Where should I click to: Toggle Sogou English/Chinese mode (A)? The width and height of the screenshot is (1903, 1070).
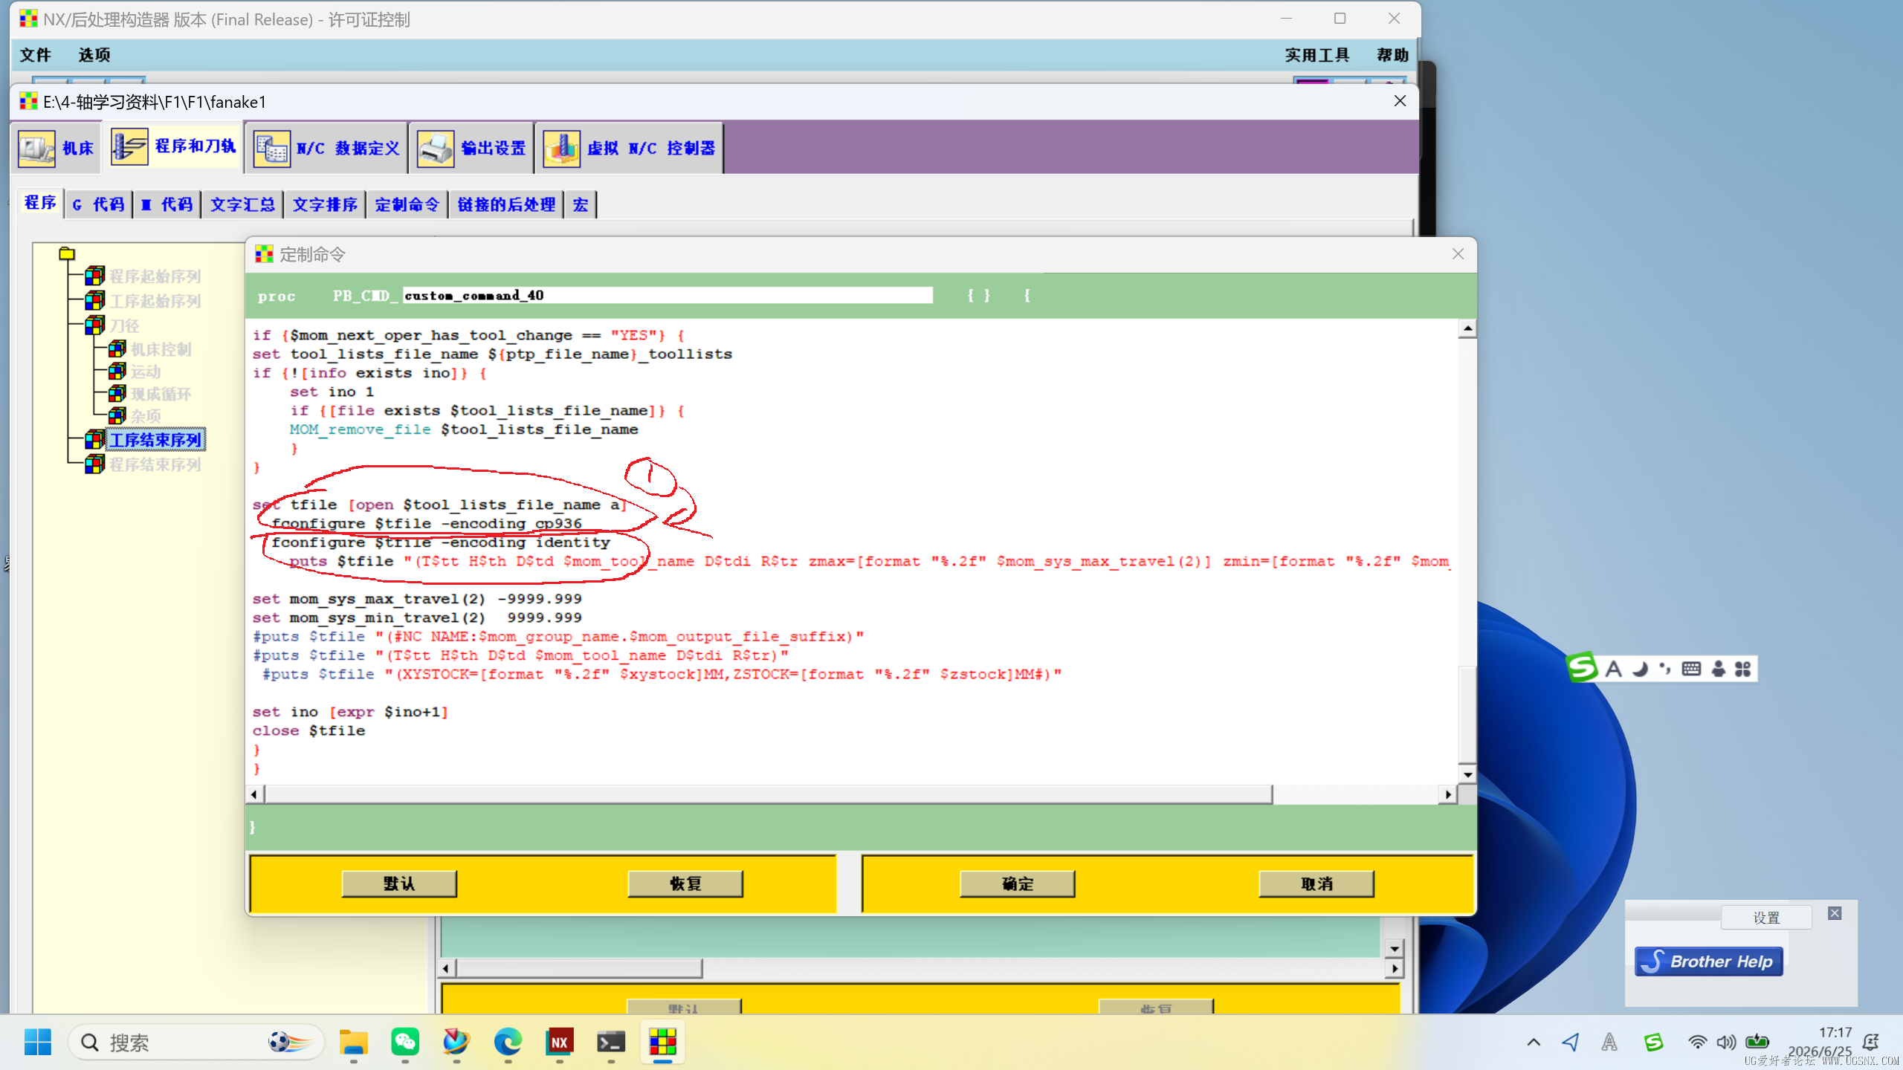click(x=1613, y=669)
